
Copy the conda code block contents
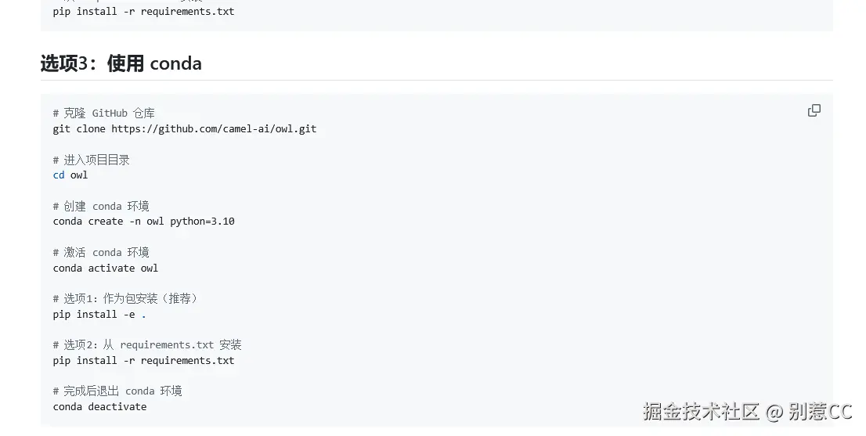[x=814, y=110]
